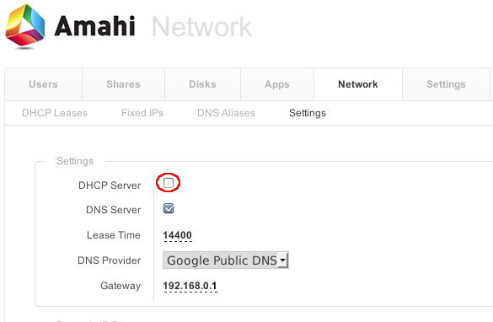
Task: Go to the Disks tab
Action: tap(202, 84)
